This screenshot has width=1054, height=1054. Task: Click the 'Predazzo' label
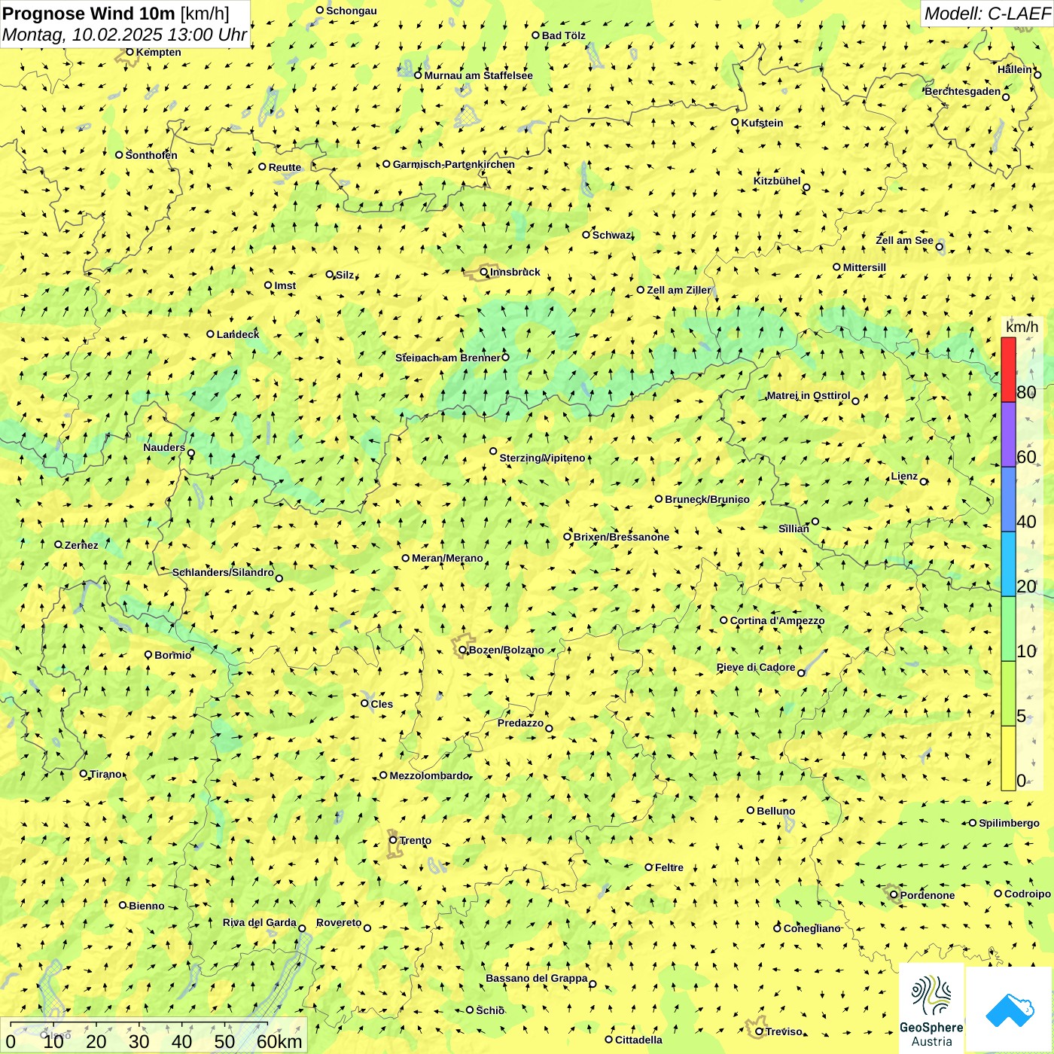tap(520, 723)
